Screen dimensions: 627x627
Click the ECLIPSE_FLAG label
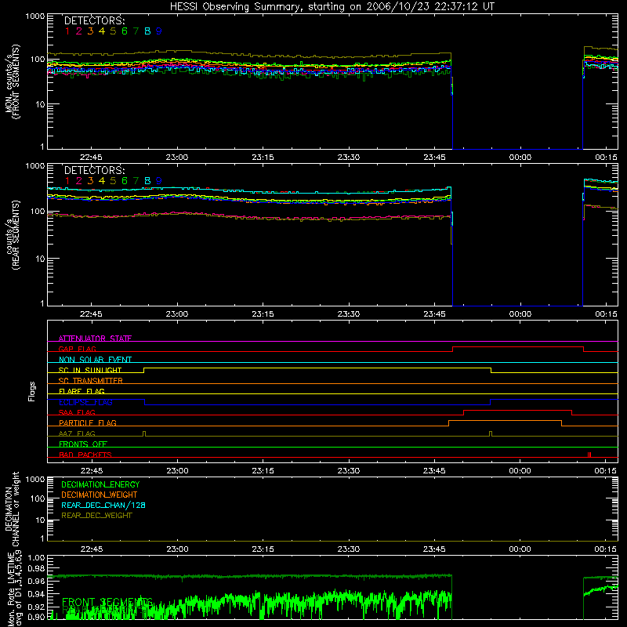(85, 402)
